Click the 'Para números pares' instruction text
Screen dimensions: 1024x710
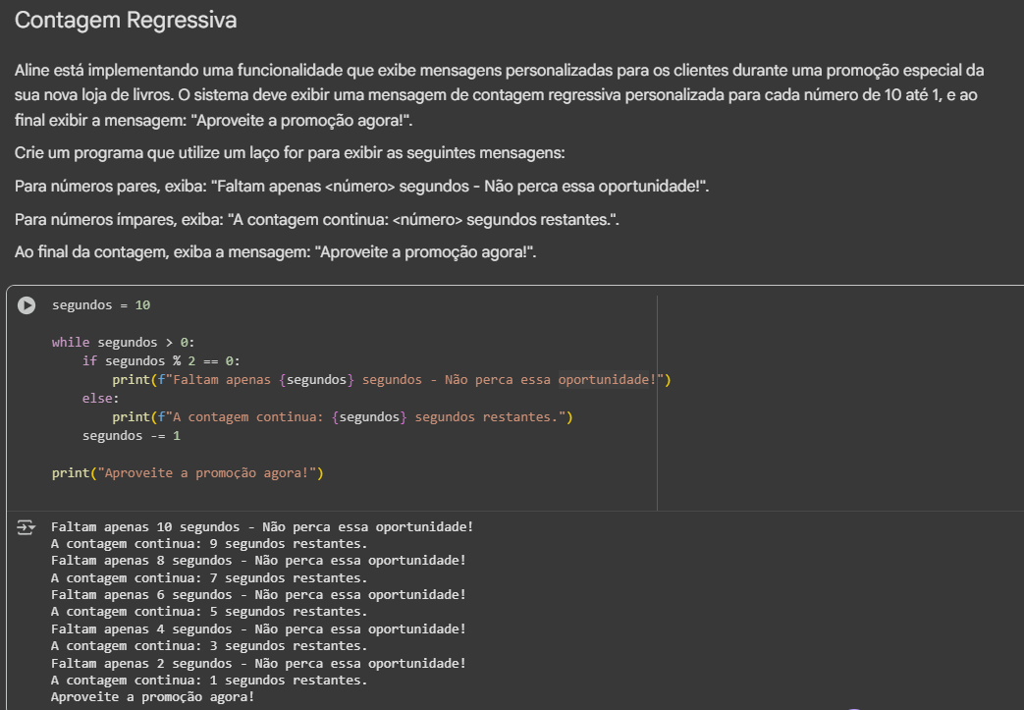(x=361, y=187)
